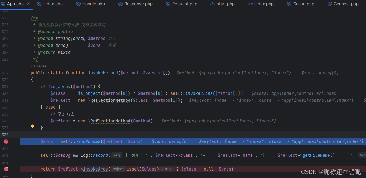Click the 'object:' parameter hint
The width and height of the screenshot is (366, 178).
(x=118, y=169)
